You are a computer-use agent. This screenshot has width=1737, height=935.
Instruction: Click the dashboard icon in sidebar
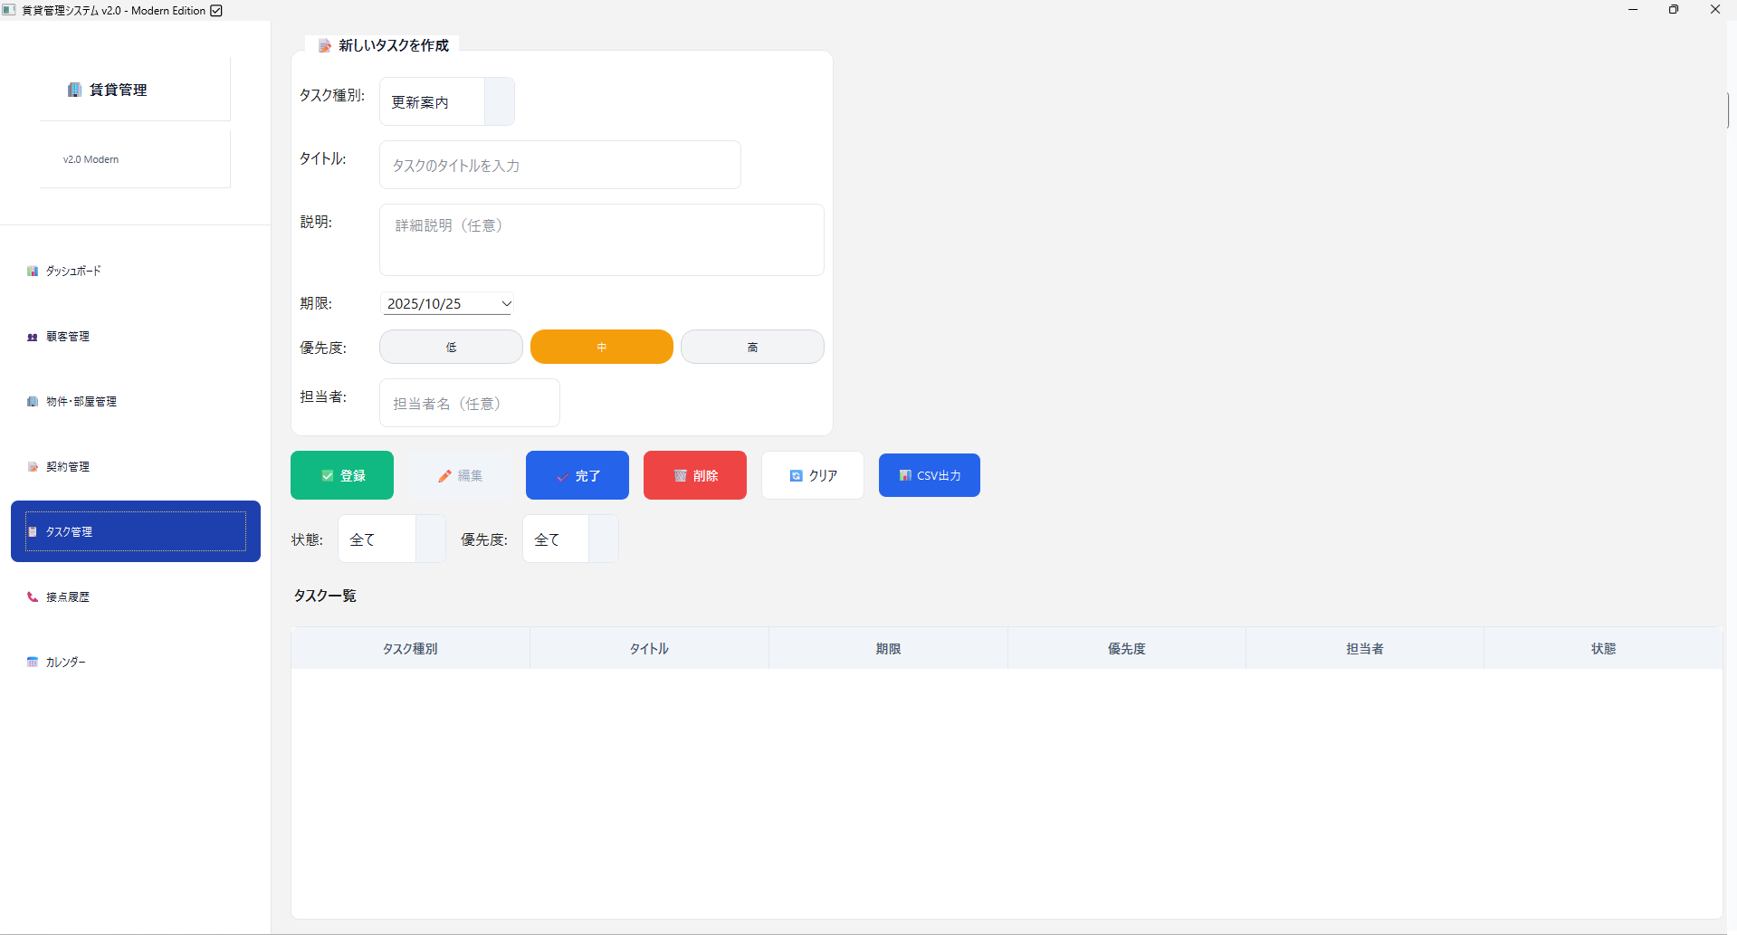coord(33,272)
